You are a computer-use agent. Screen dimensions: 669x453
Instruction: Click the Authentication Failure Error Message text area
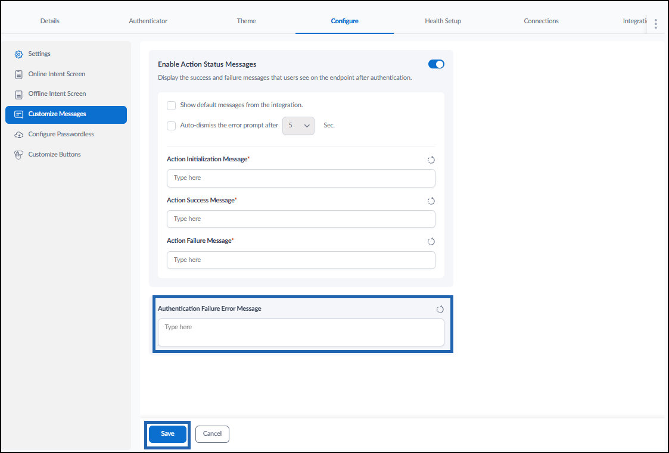(301, 332)
